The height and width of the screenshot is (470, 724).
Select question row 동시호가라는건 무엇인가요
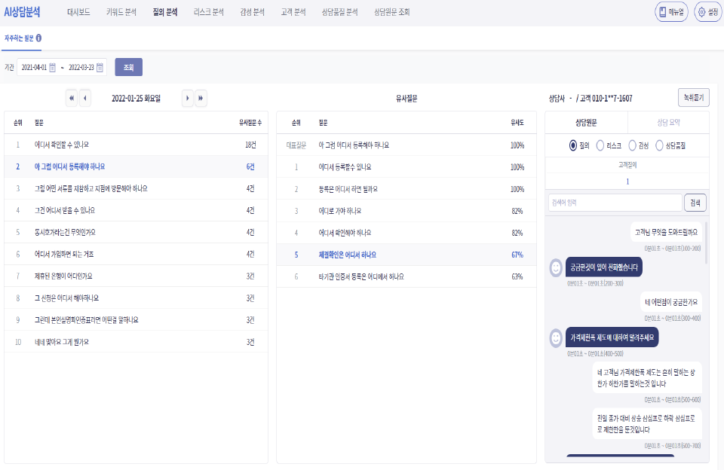(137, 233)
